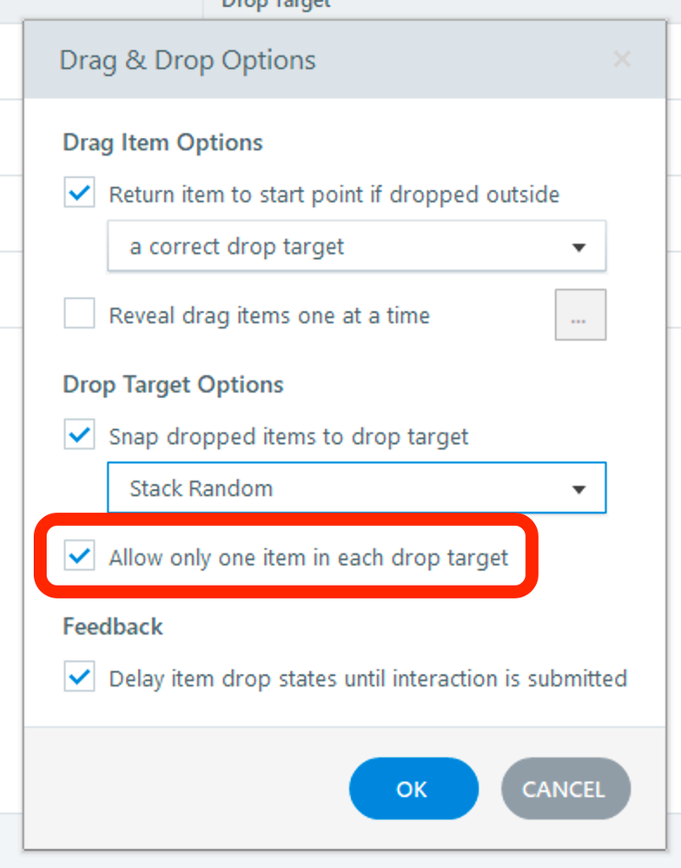Image resolution: width=681 pixels, height=868 pixels.
Task: Click the "Delay item drop states until interaction is submitted" label
Action: click(x=367, y=679)
